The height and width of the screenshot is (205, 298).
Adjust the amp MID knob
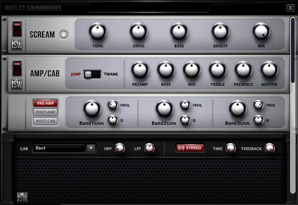coord(192,70)
